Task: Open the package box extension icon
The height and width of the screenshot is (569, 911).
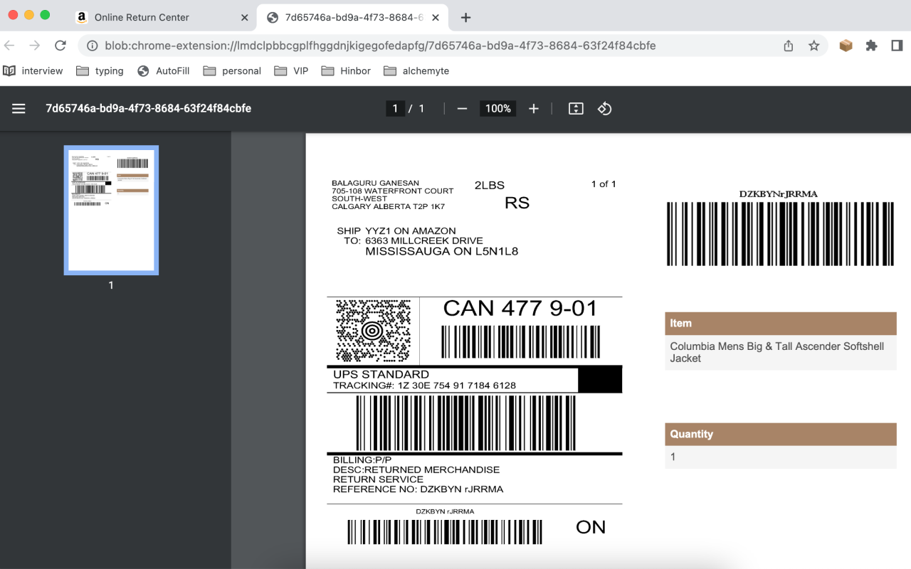Action: pyautogui.click(x=846, y=46)
